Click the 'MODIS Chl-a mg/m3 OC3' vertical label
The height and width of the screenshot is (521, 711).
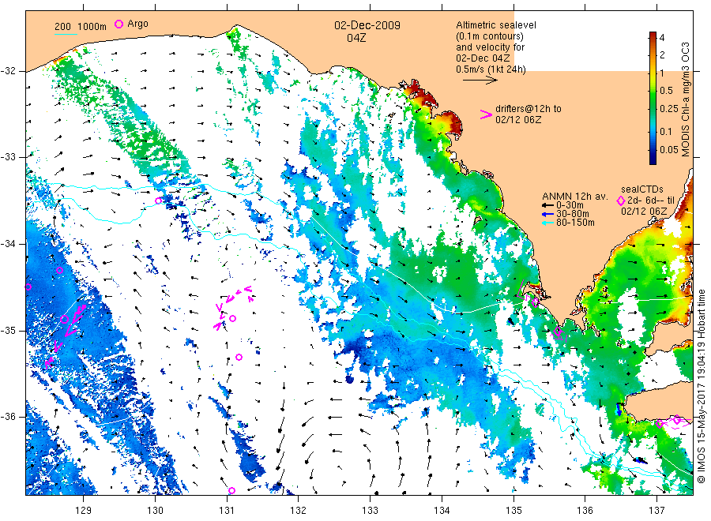pyautogui.click(x=686, y=99)
